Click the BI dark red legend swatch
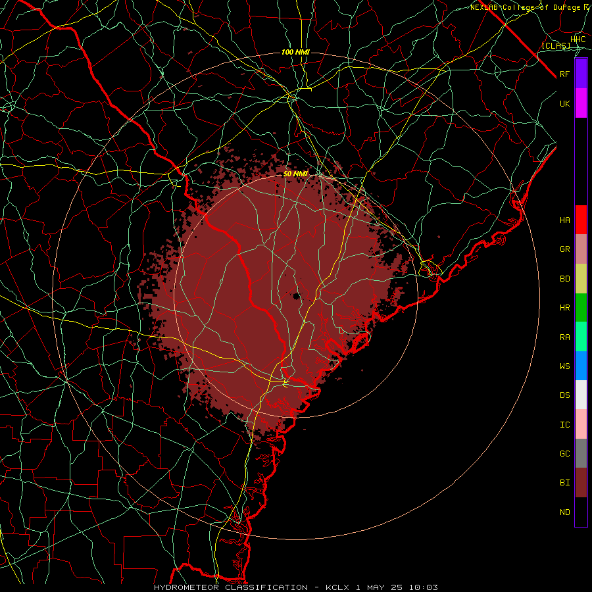 coord(581,483)
